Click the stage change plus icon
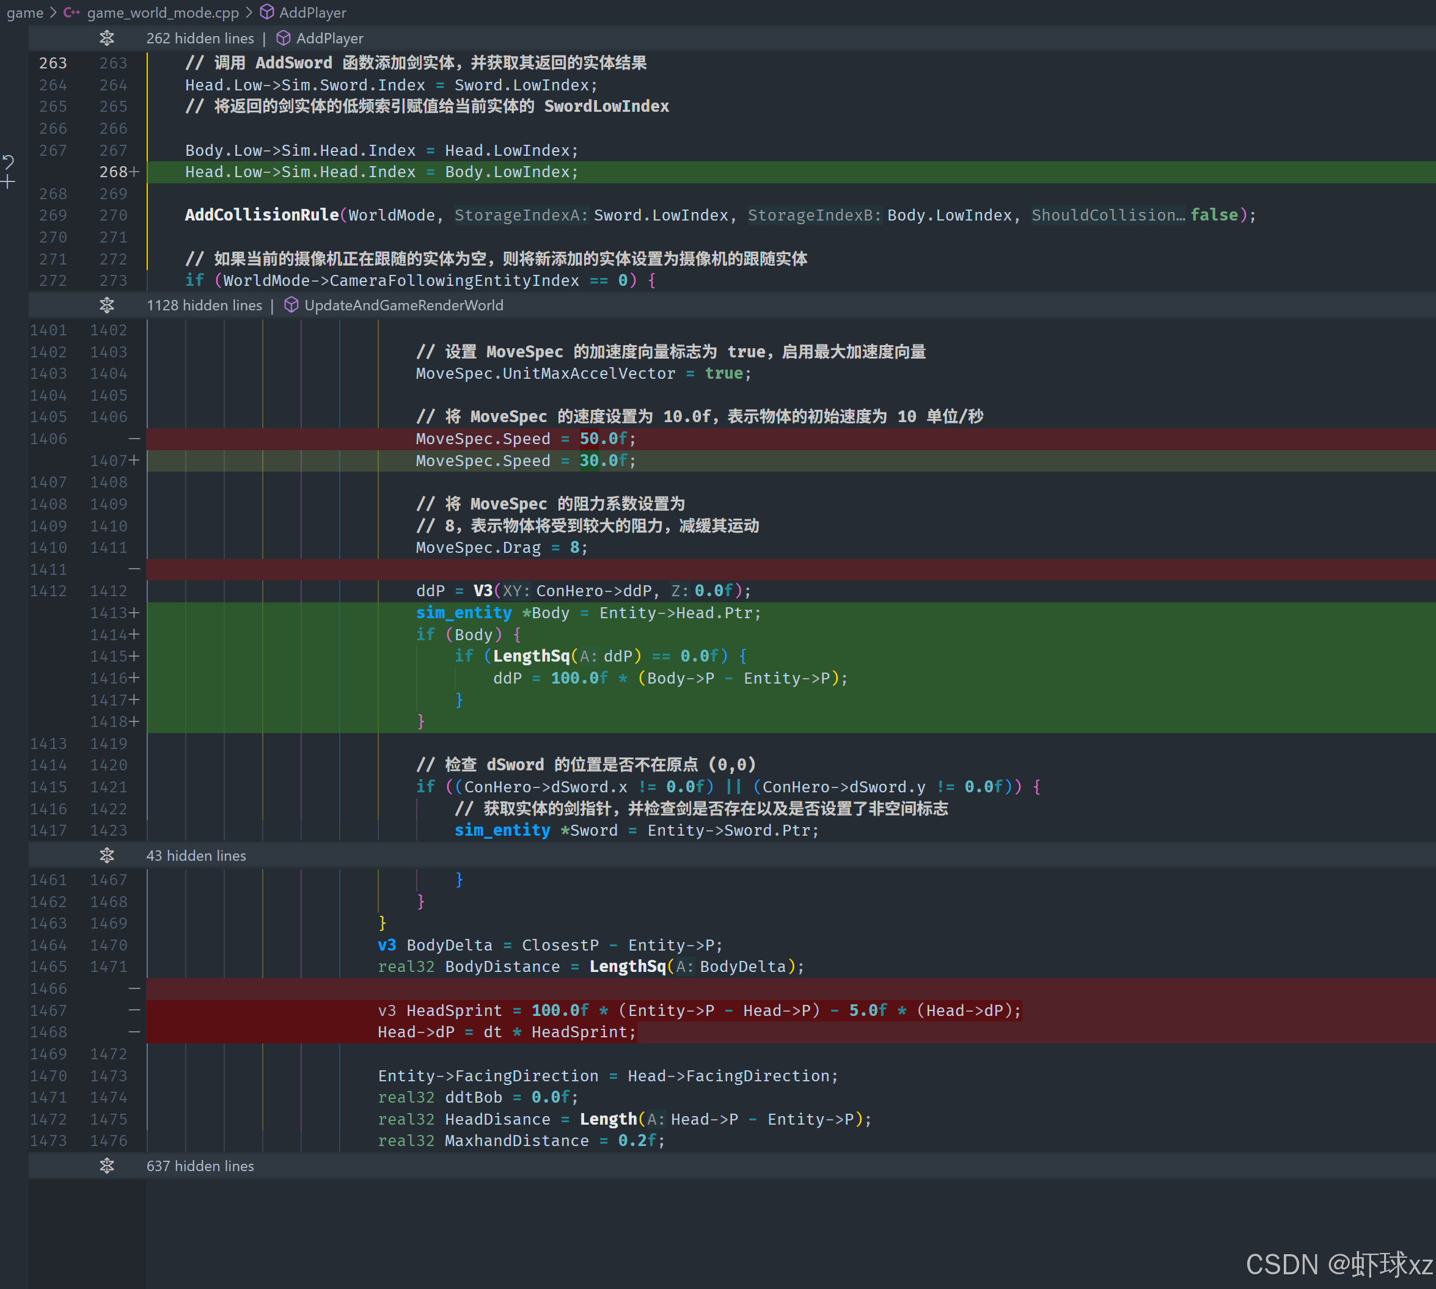1436x1289 pixels. coord(9,183)
